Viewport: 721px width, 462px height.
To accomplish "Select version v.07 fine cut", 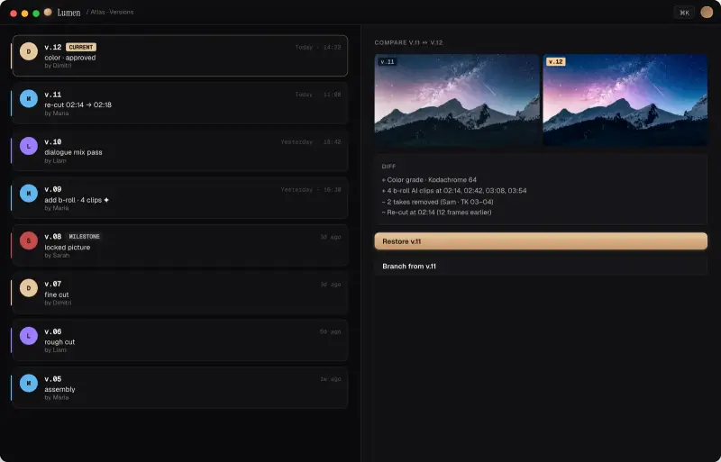I will [x=179, y=293].
